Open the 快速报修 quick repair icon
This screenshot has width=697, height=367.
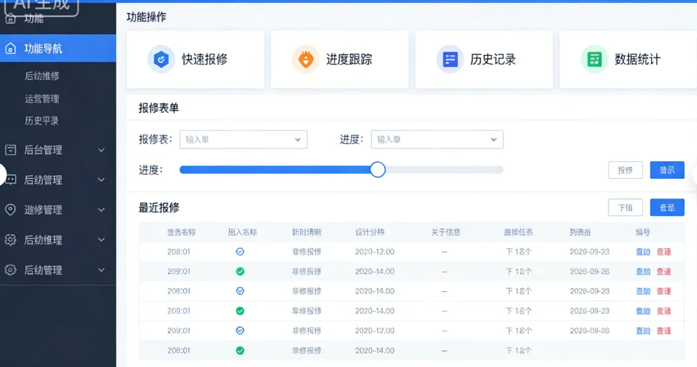[x=162, y=59]
